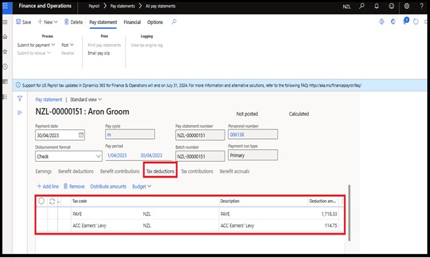
Task: Expand the hamburger navigation menu
Action: [x=5, y=22]
